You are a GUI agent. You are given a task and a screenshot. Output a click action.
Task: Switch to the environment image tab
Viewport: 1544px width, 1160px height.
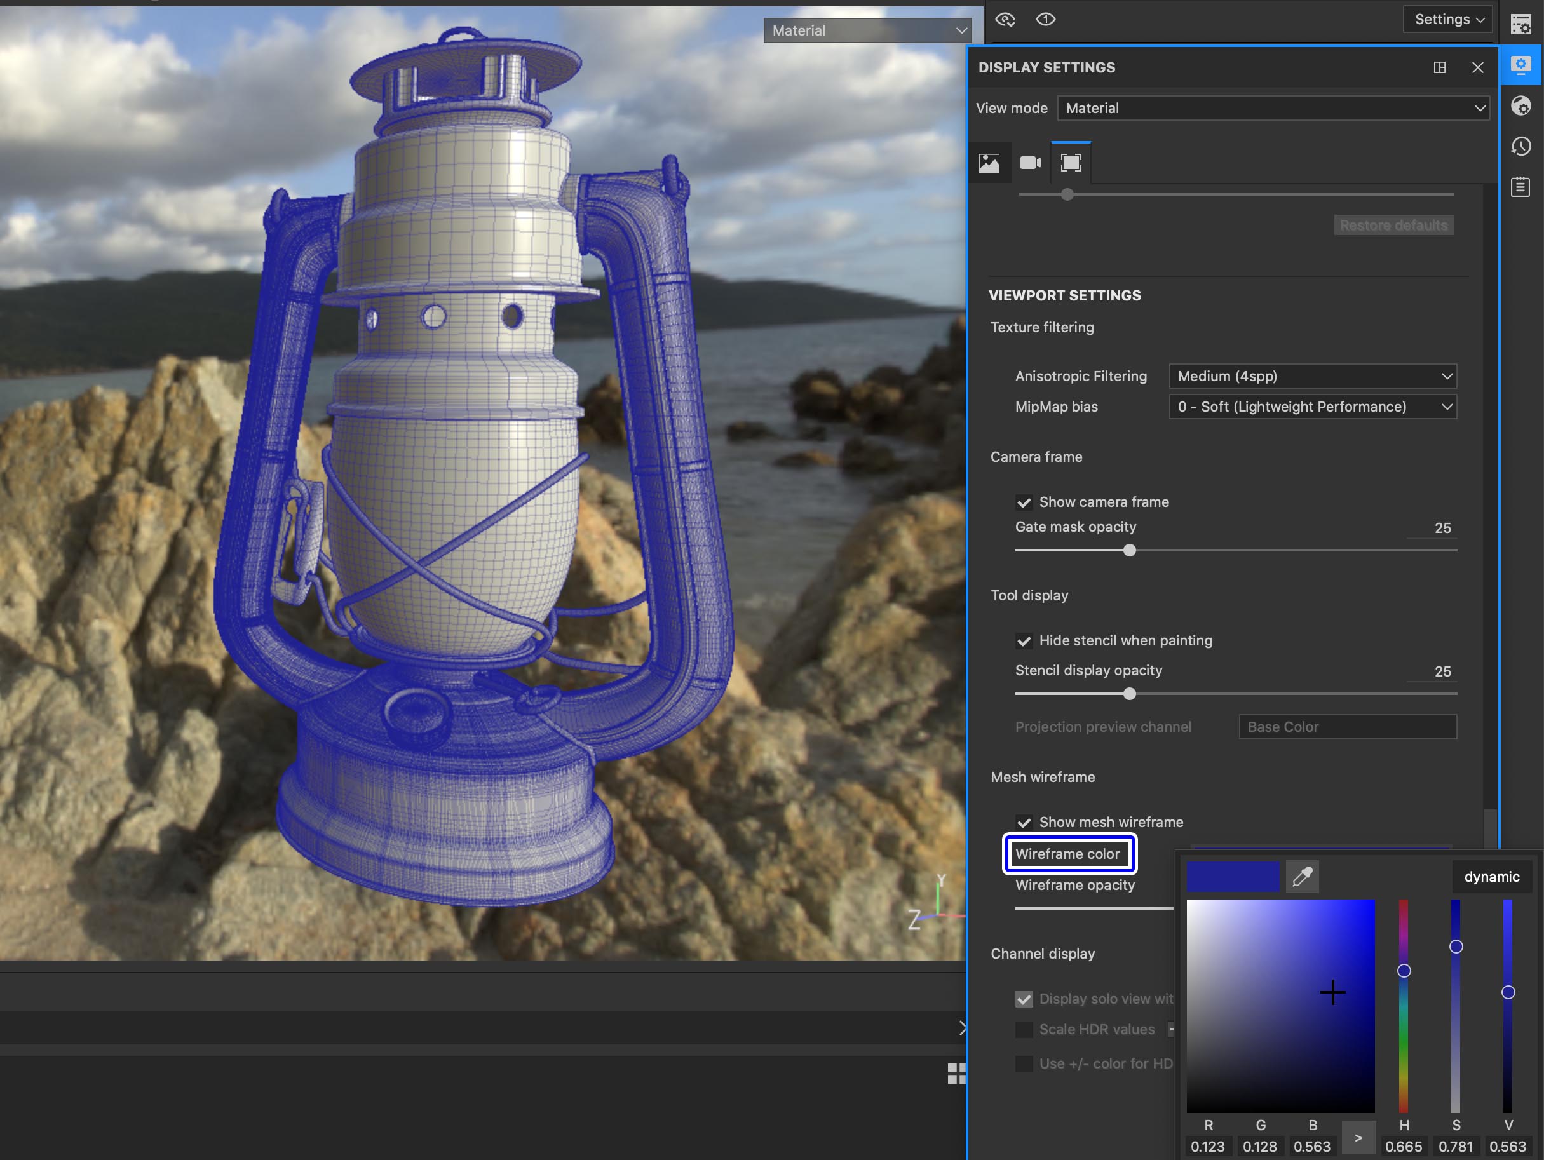click(991, 162)
